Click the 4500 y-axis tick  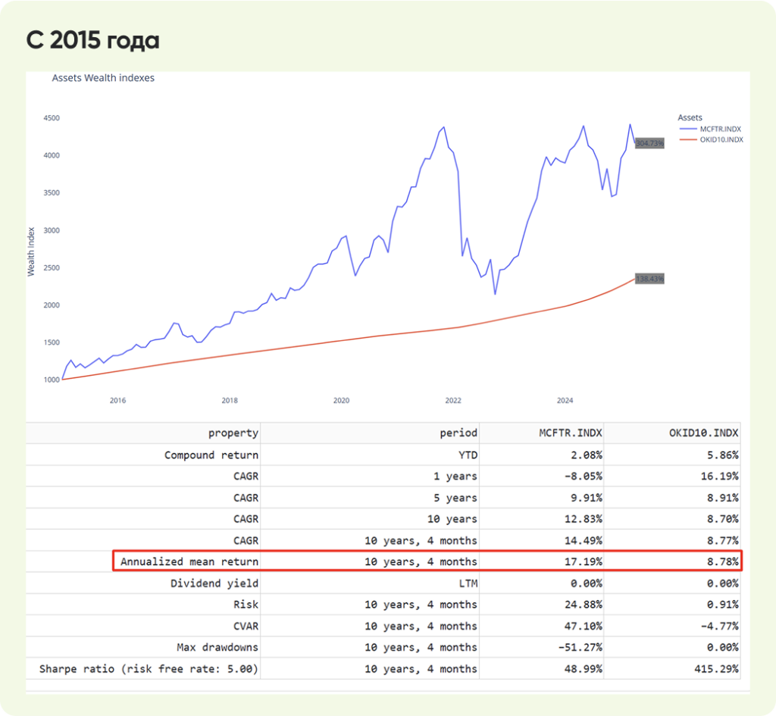52,117
